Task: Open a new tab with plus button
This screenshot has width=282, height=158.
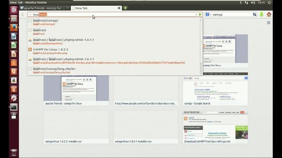Action: tap(125, 8)
